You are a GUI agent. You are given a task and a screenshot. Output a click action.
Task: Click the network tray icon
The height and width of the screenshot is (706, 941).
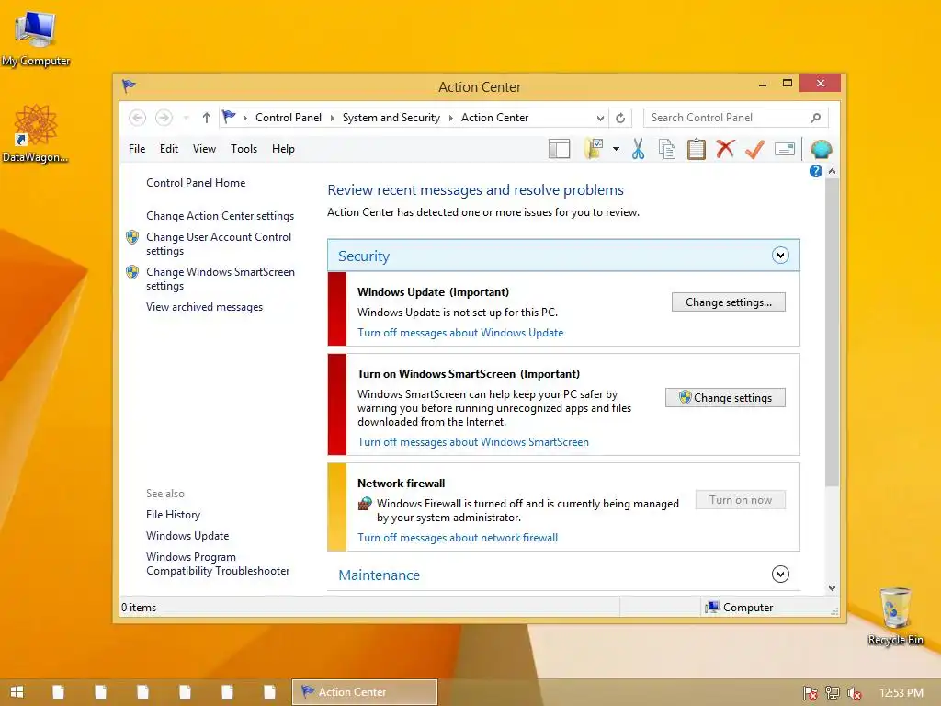[x=833, y=693]
